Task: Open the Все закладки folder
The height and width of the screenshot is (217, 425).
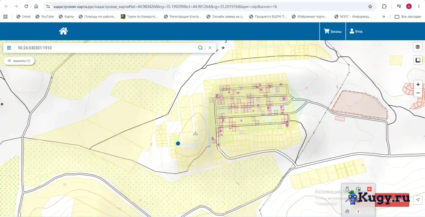Action: pos(408,17)
